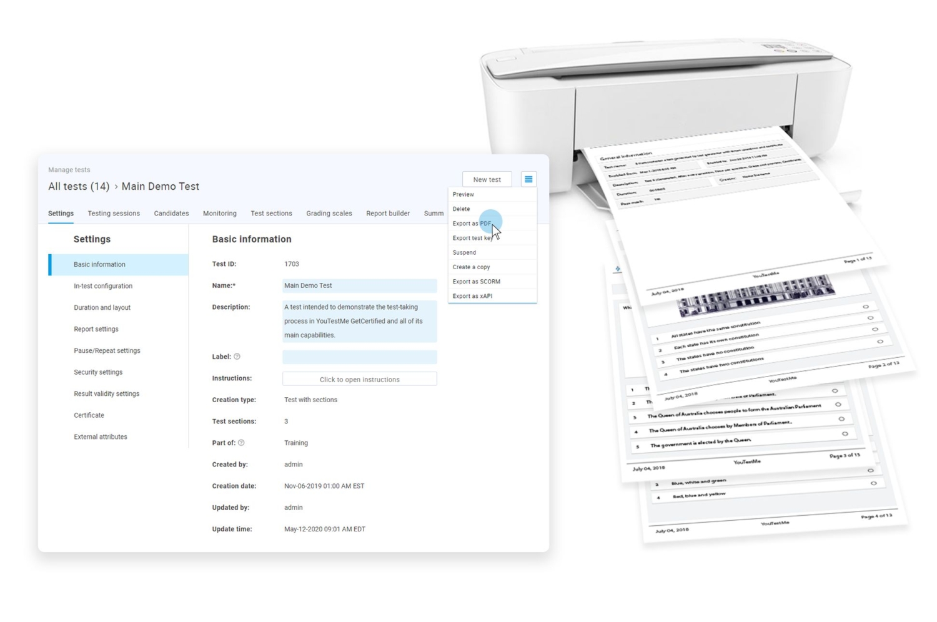Click the New test button

(x=487, y=179)
